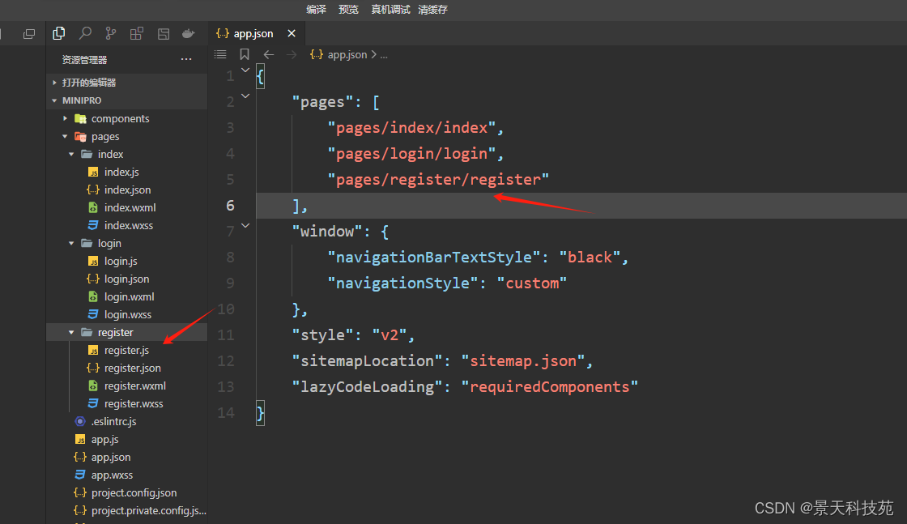907x524 pixels.
Task: Open index.wxml file
Action: coord(130,207)
